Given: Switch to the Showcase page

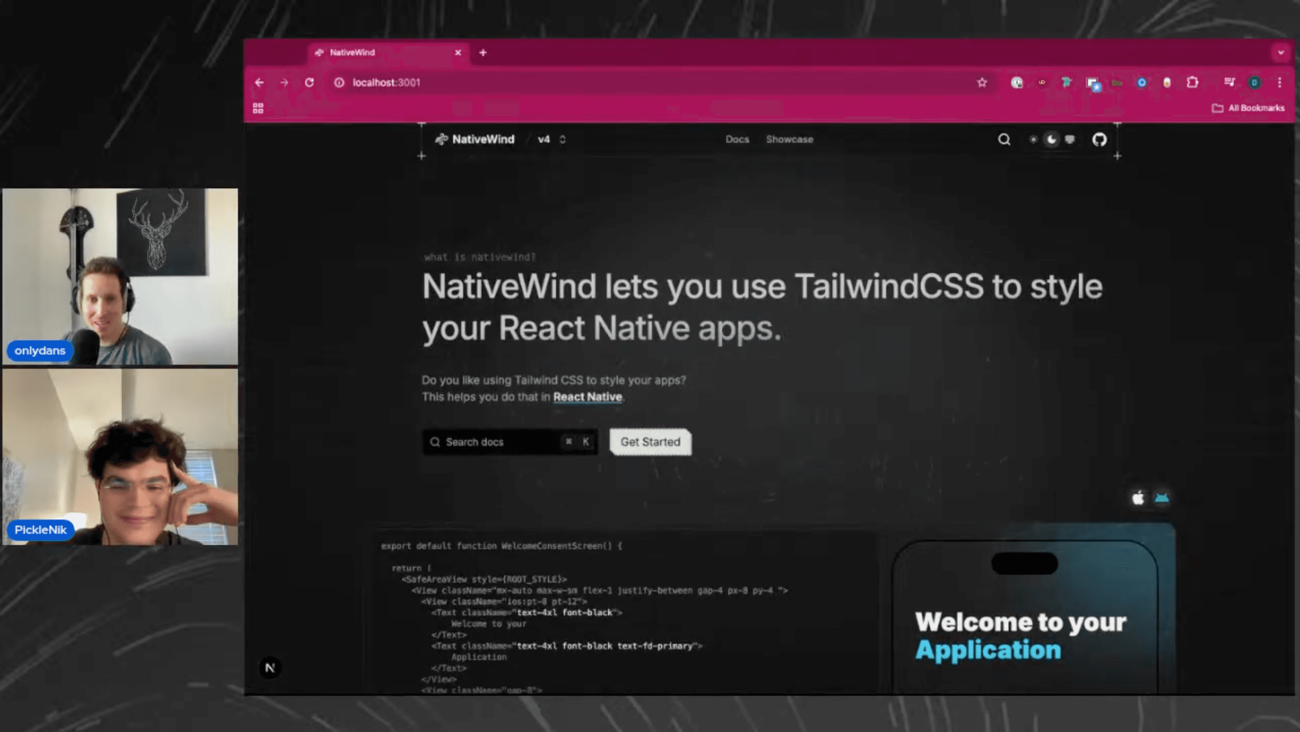Looking at the screenshot, I should [x=789, y=139].
